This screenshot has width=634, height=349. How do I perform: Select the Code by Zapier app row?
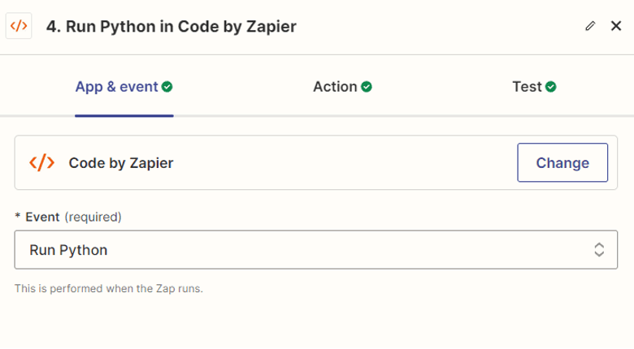316,162
